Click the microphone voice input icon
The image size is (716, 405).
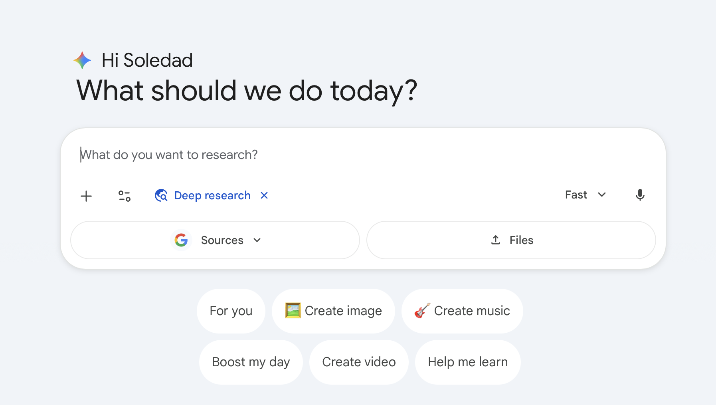(640, 195)
